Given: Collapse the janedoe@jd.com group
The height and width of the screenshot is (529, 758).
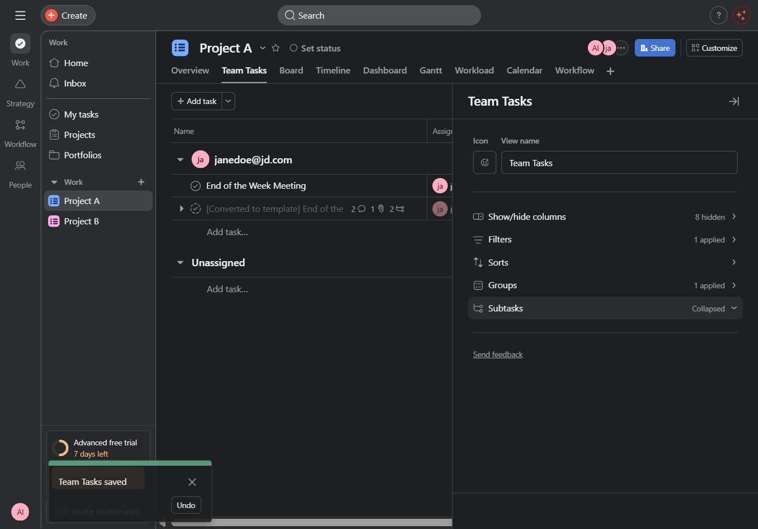Looking at the screenshot, I should [x=180, y=160].
